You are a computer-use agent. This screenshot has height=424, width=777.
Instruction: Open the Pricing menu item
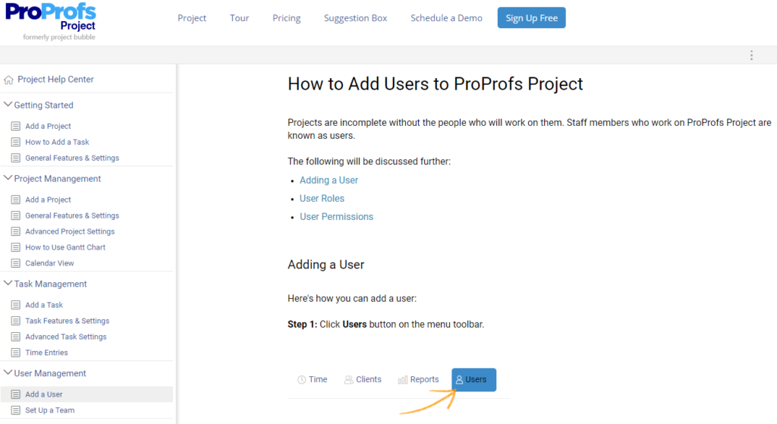point(286,18)
